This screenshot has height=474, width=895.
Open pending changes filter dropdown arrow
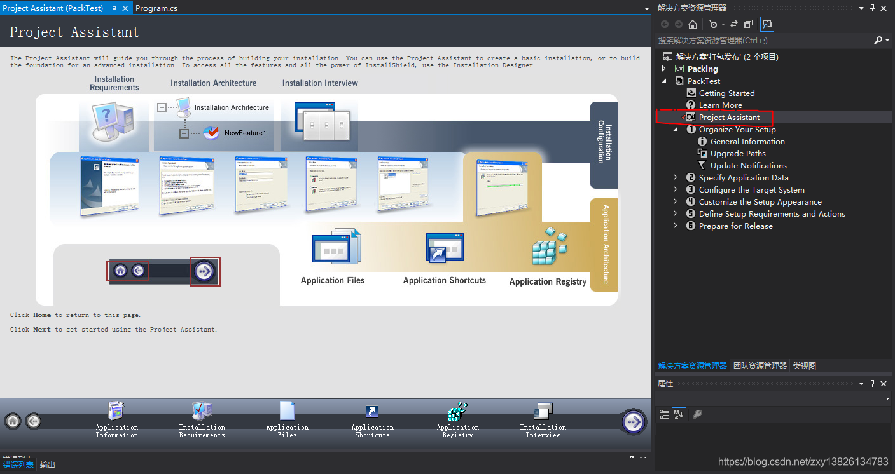pos(723,25)
